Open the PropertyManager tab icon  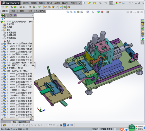click(x=7, y=16)
